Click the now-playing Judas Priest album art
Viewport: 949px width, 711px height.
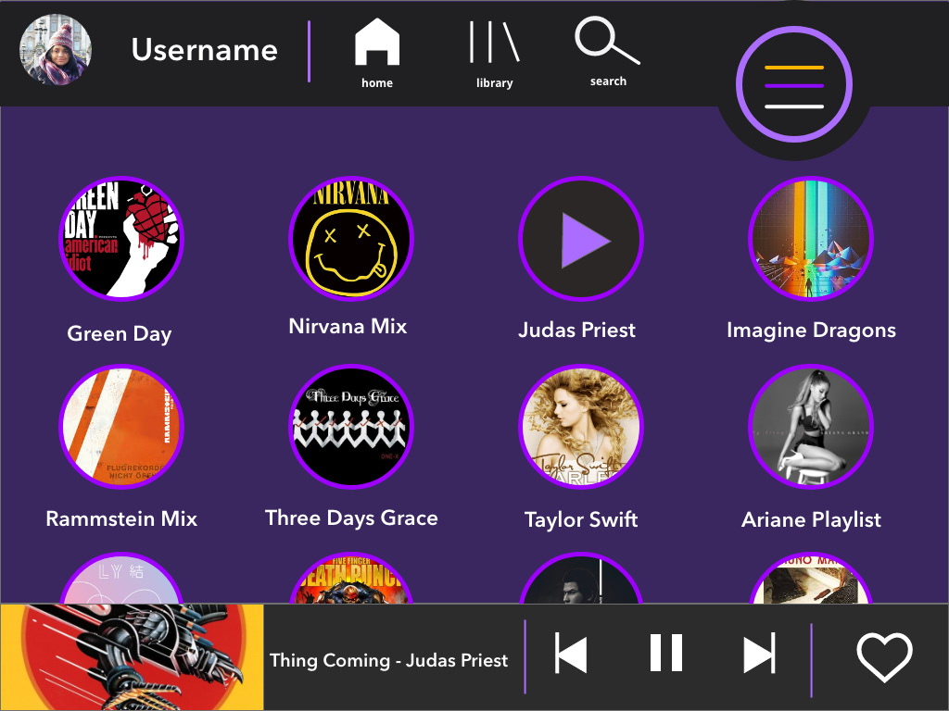pos(132,657)
